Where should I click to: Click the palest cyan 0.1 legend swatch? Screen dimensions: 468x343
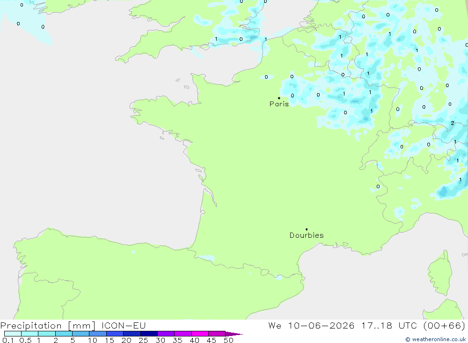click(13, 334)
